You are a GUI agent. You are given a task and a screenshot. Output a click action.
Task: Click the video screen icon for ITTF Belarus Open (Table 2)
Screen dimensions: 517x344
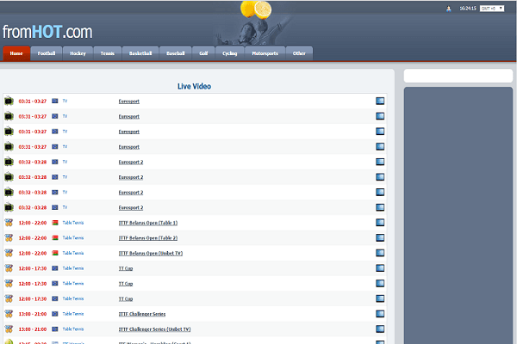pos(380,237)
